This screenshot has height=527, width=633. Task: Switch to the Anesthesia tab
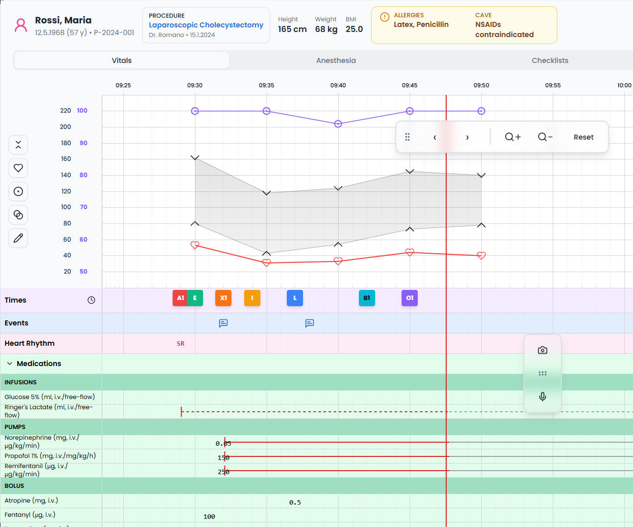point(336,60)
